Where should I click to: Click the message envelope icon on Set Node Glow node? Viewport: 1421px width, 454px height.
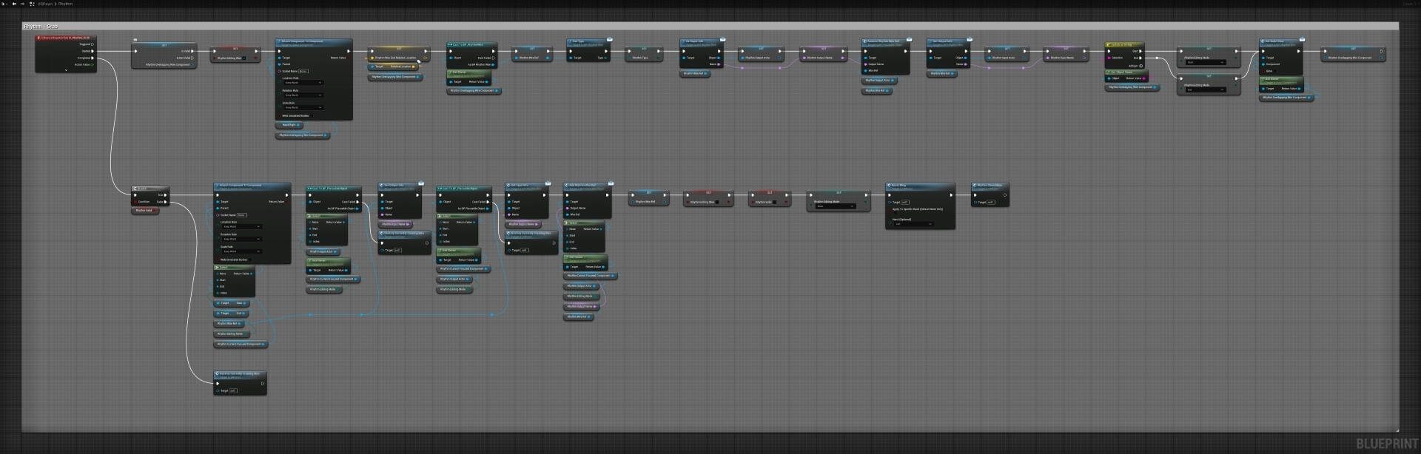[x=1302, y=39]
